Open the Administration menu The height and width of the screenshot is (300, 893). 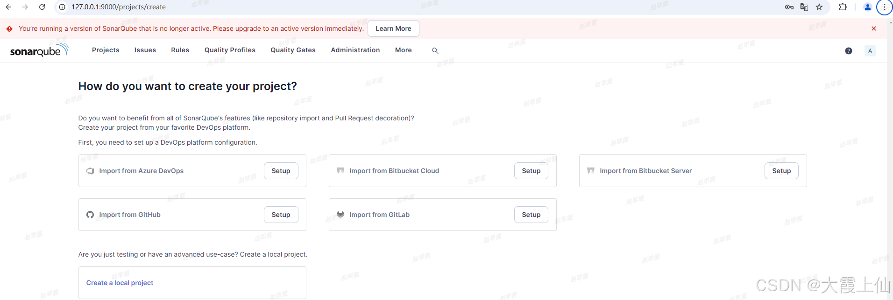[x=355, y=50]
